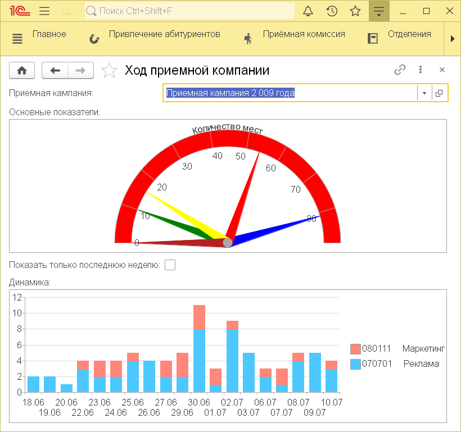Click the home page button
Image resolution: width=461 pixels, height=432 pixels.
click(22, 70)
